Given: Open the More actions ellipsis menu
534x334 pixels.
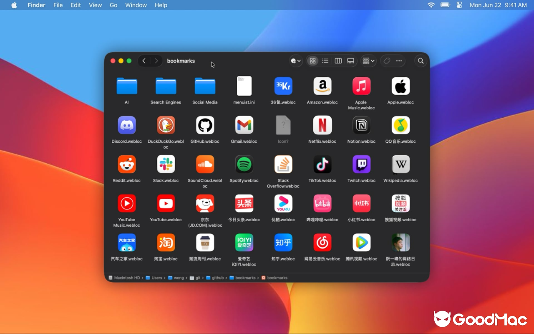Looking at the screenshot, I should pyautogui.click(x=399, y=61).
